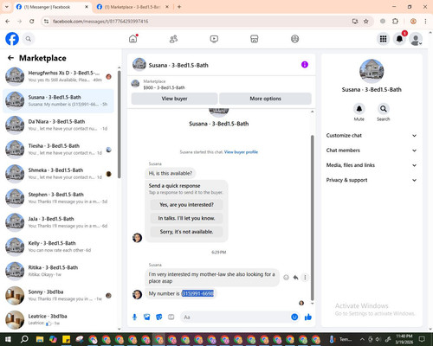Screen dimensions: 433x346
Task: Bookmark this page with star icon
Action: tap(366, 22)
